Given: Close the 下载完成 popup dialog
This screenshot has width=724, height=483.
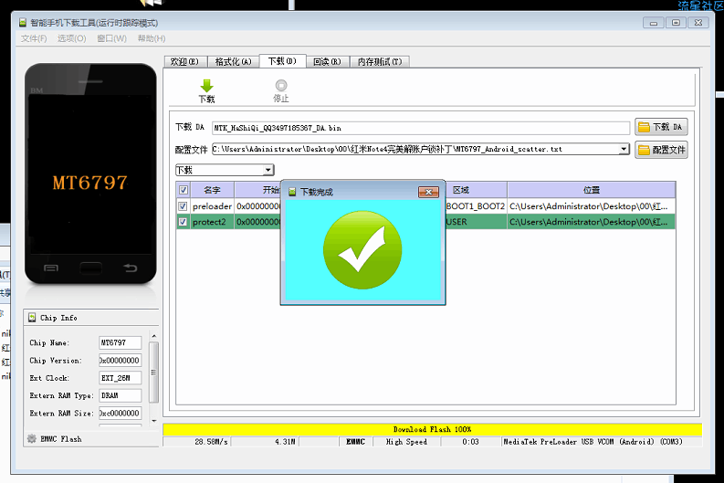Looking at the screenshot, I should (428, 192).
